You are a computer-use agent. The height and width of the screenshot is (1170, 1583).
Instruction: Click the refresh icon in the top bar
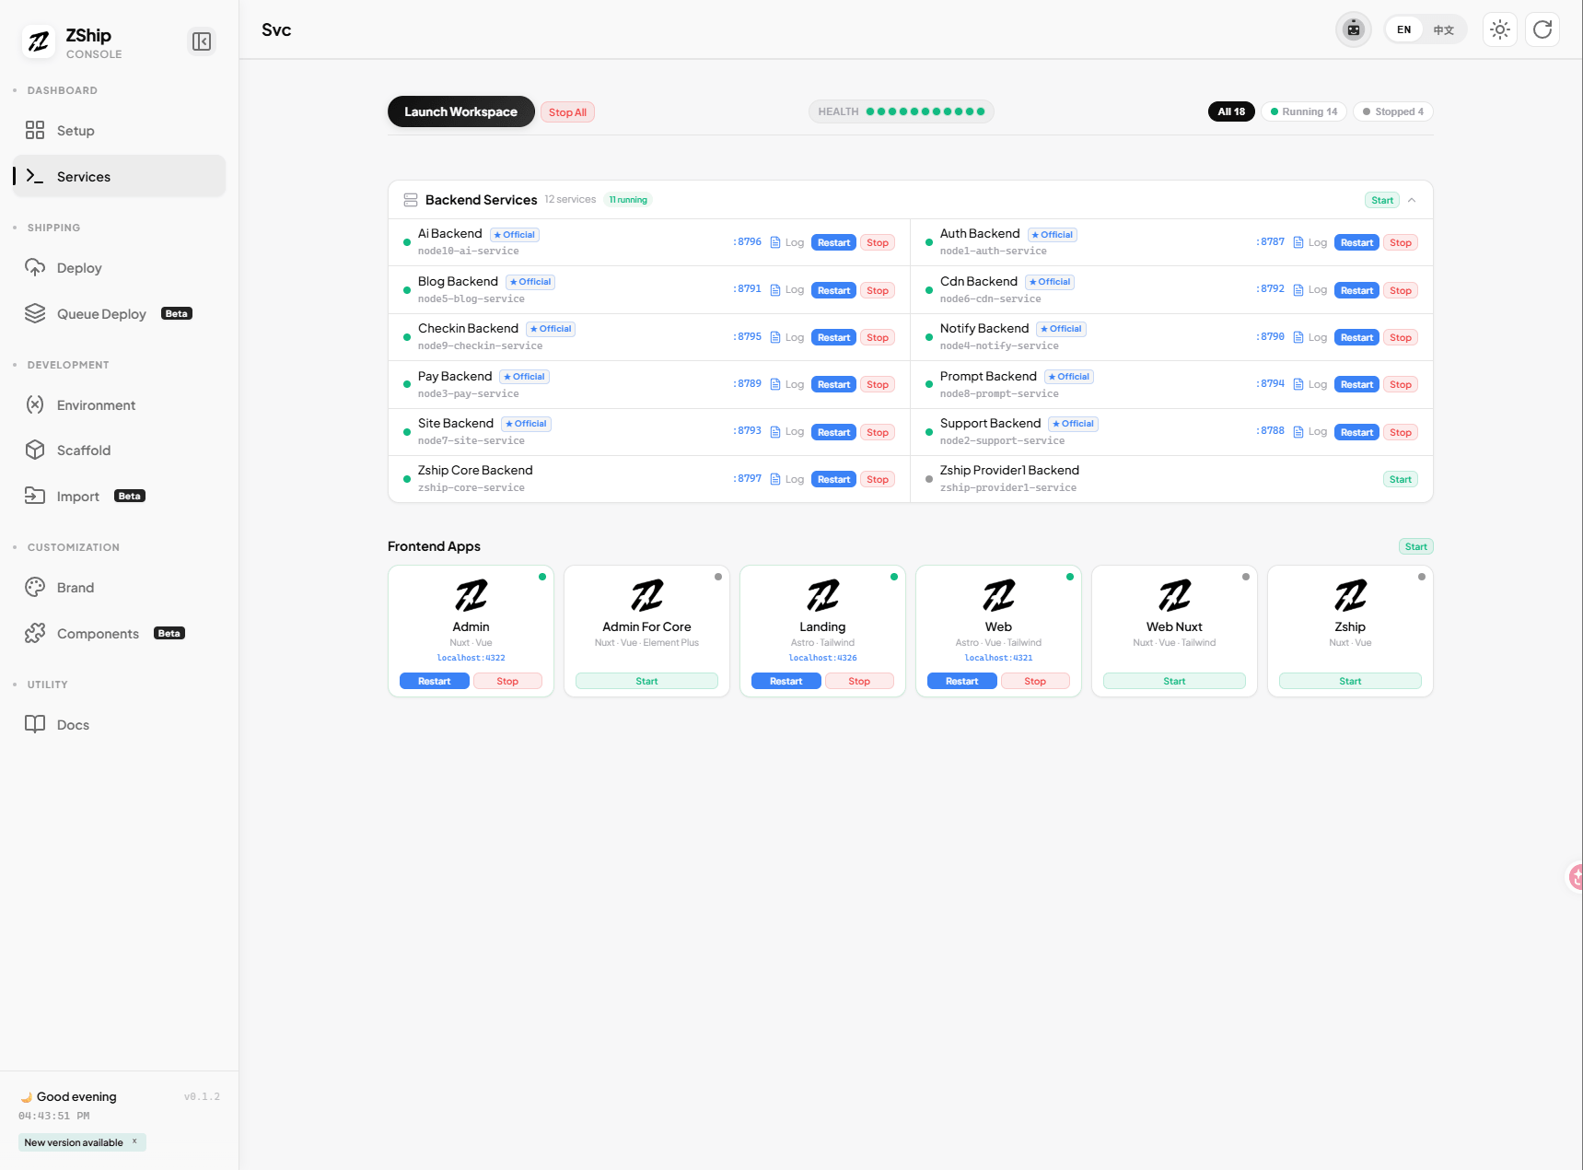(1542, 29)
